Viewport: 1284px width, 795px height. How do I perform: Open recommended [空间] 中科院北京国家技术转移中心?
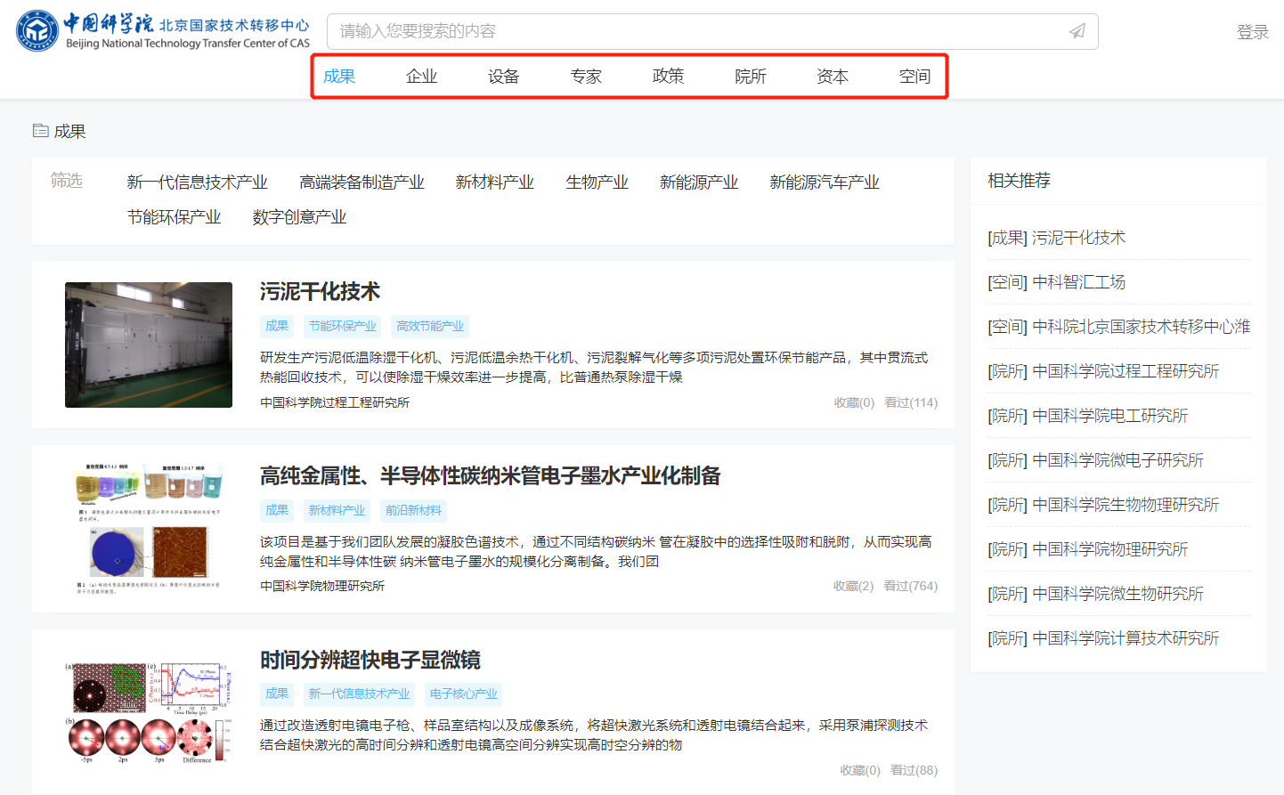[x=1119, y=327]
